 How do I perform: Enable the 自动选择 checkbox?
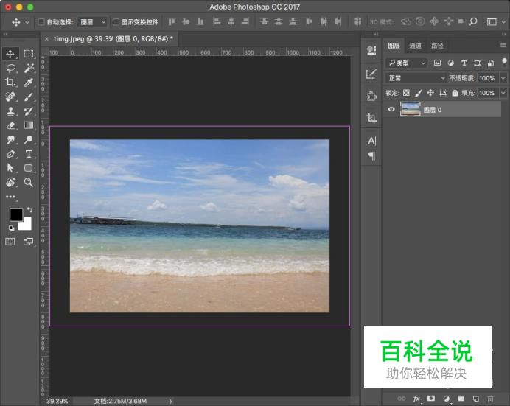41,22
